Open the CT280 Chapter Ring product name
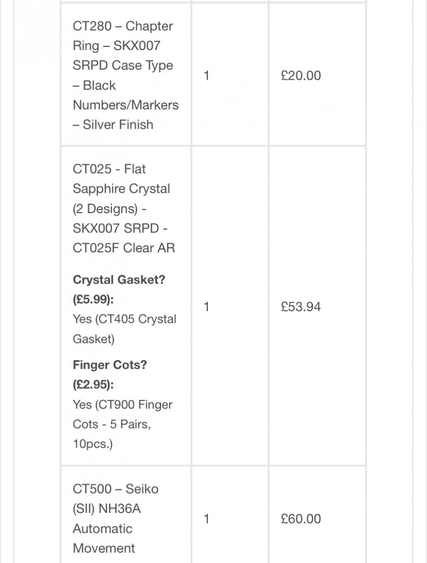 125,75
